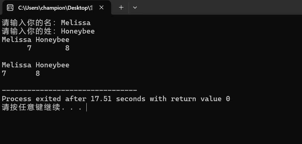
Task: Click the text cursor after the dots
Action: (x=87, y=107)
